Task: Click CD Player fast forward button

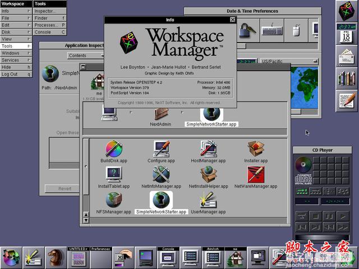Action: 343,227
